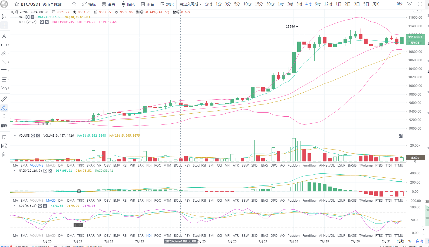Close the MACD(12,26,9) panel
This screenshot has width=429, height=247.
(50, 171)
